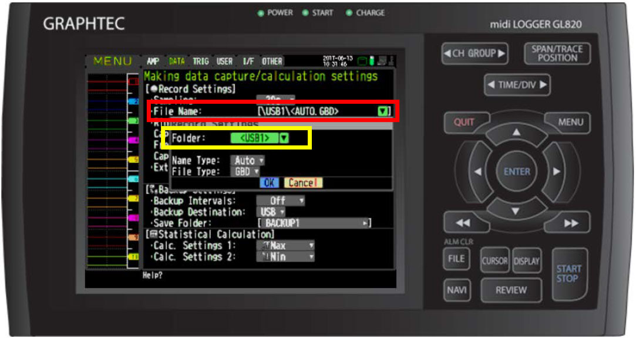Click the Record Settings heading
The height and width of the screenshot is (339, 636).
pos(191,89)
